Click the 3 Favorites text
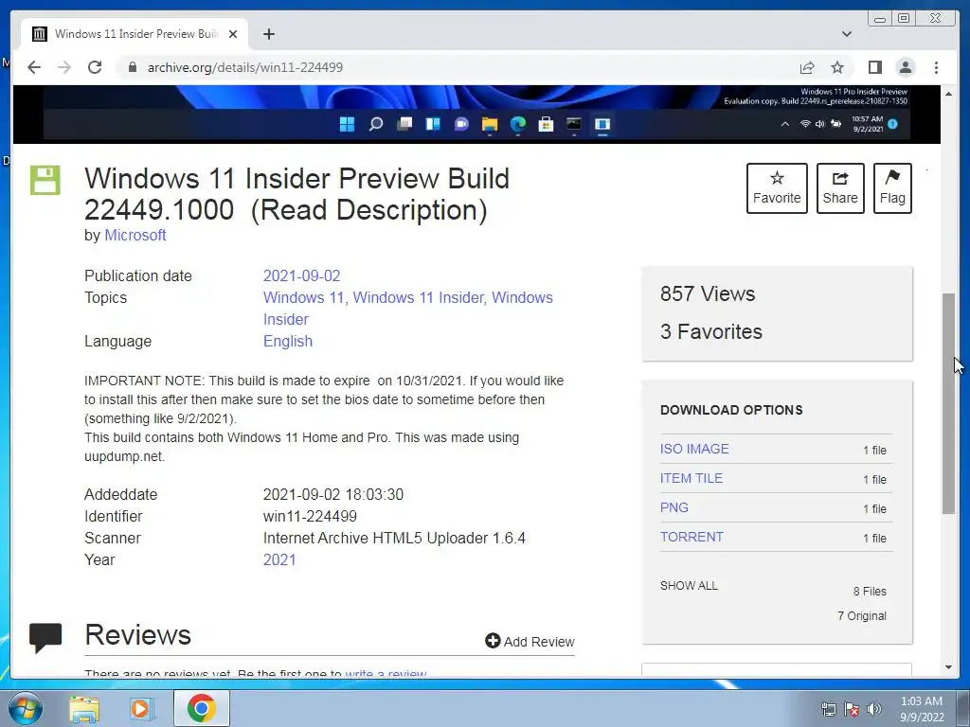 [710, 331]
